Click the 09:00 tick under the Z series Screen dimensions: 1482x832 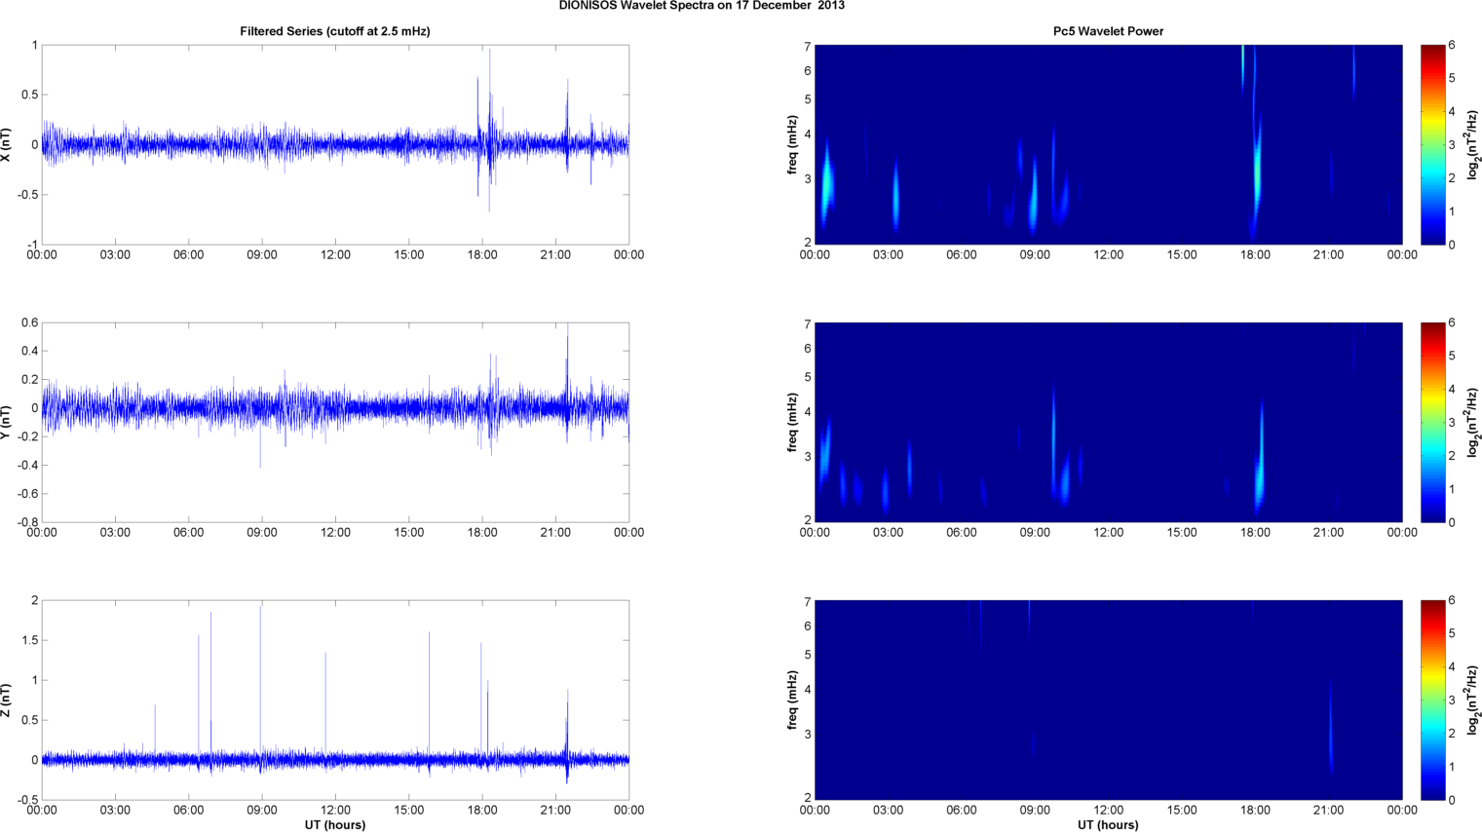click(262, 811)
